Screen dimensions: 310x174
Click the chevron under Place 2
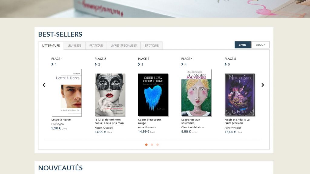96,64
